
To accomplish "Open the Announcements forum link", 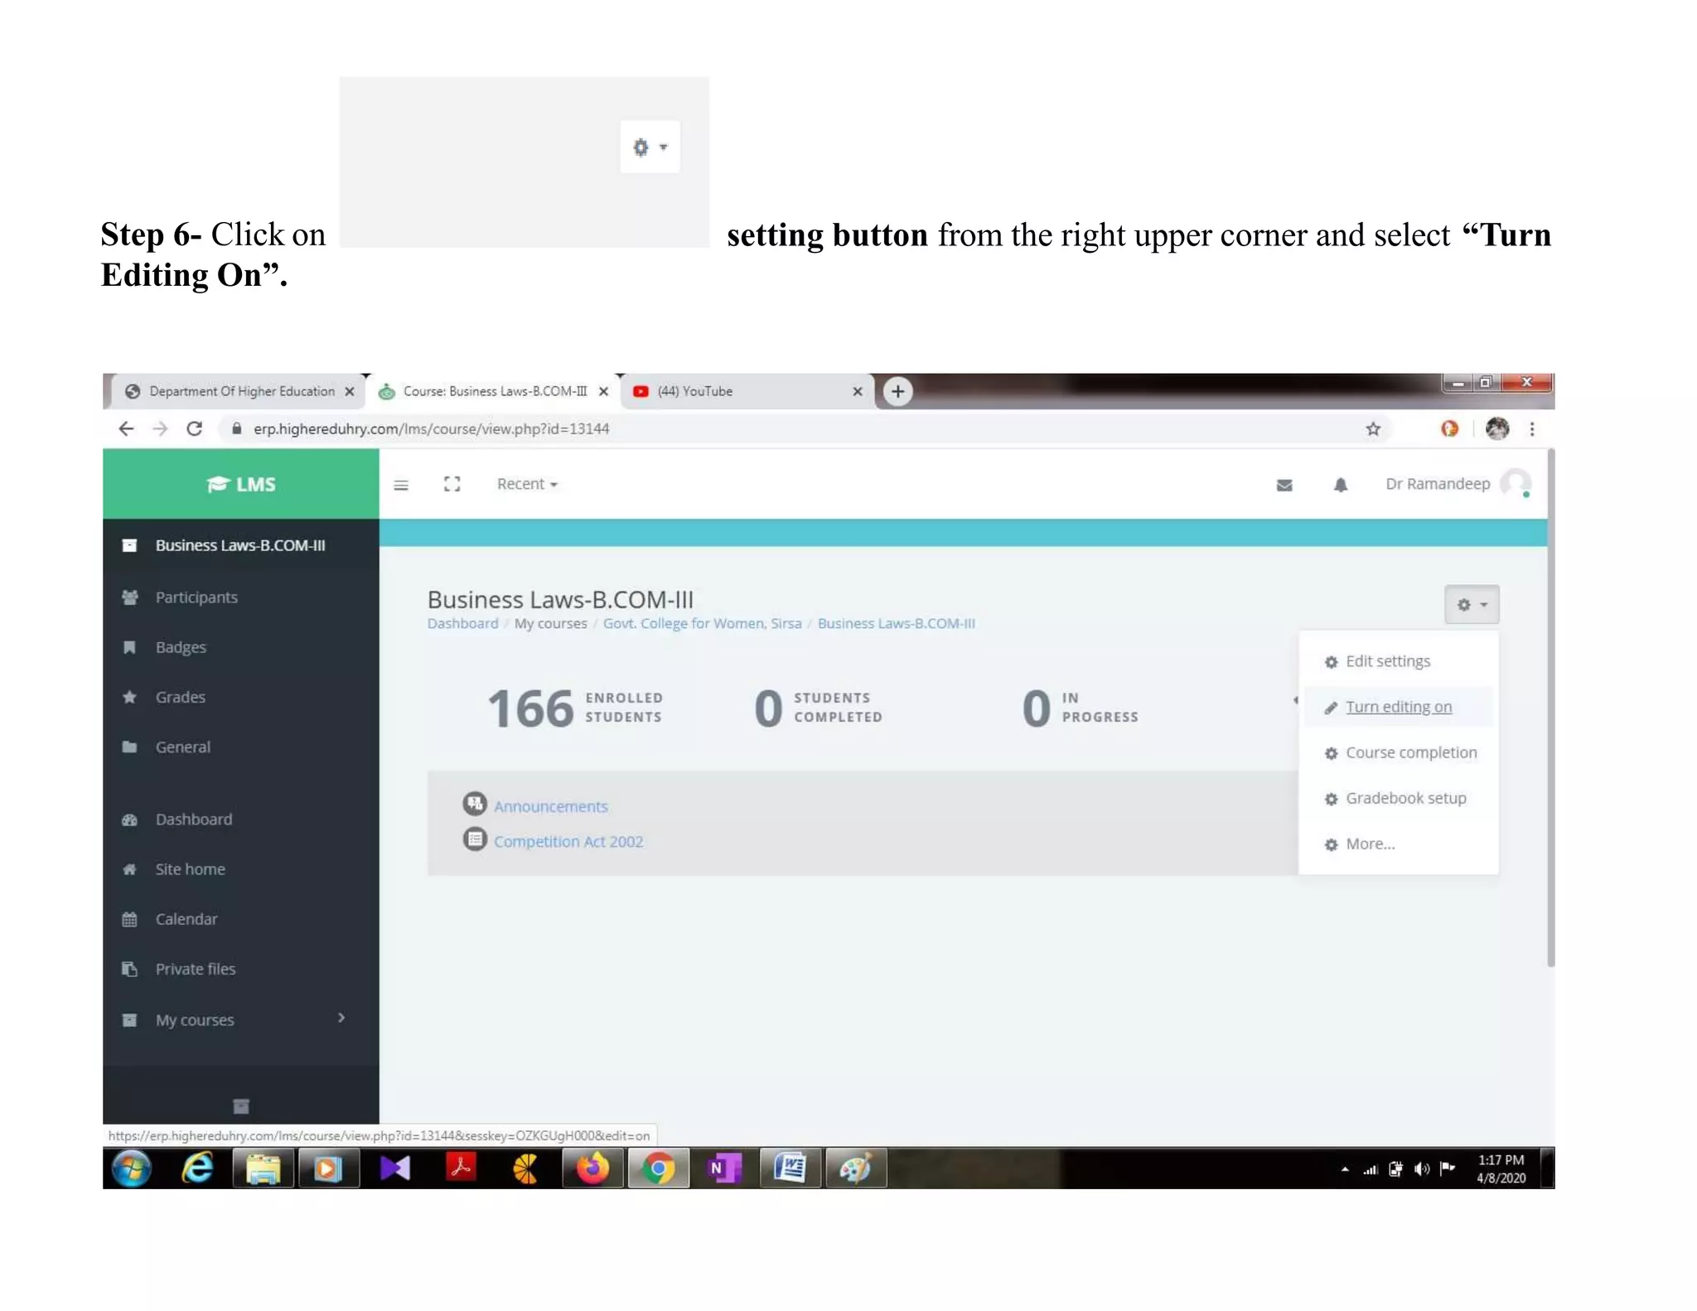I will click(x=550, y=806).
